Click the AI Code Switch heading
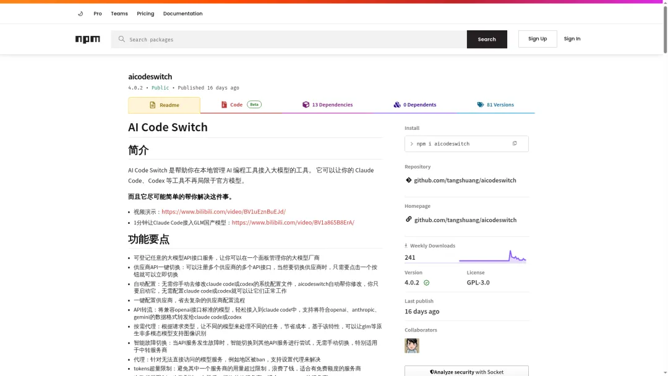The width and height of the screenshot is (668, 376). click(168, 127)
